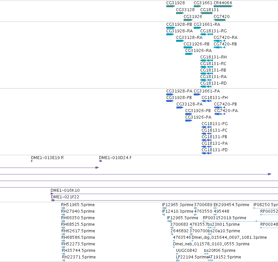Select protein CG7420-PB
The width and height of the screenshot is (278, 262).
click(x=220, y=107)
